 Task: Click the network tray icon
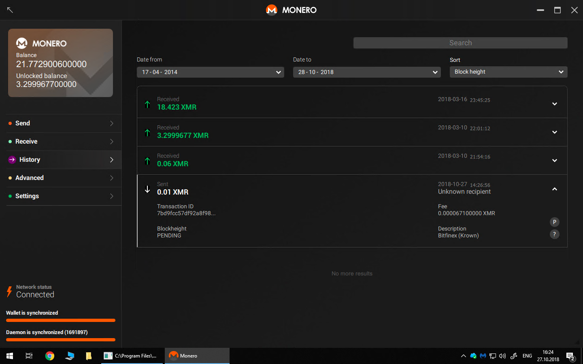point(493,356)
